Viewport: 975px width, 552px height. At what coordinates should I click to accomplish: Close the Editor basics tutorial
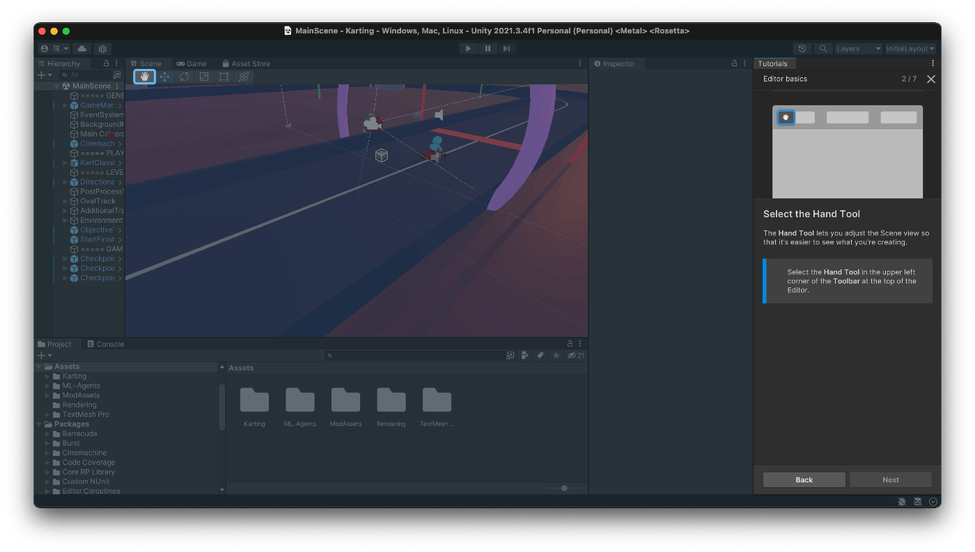(931, 79)
